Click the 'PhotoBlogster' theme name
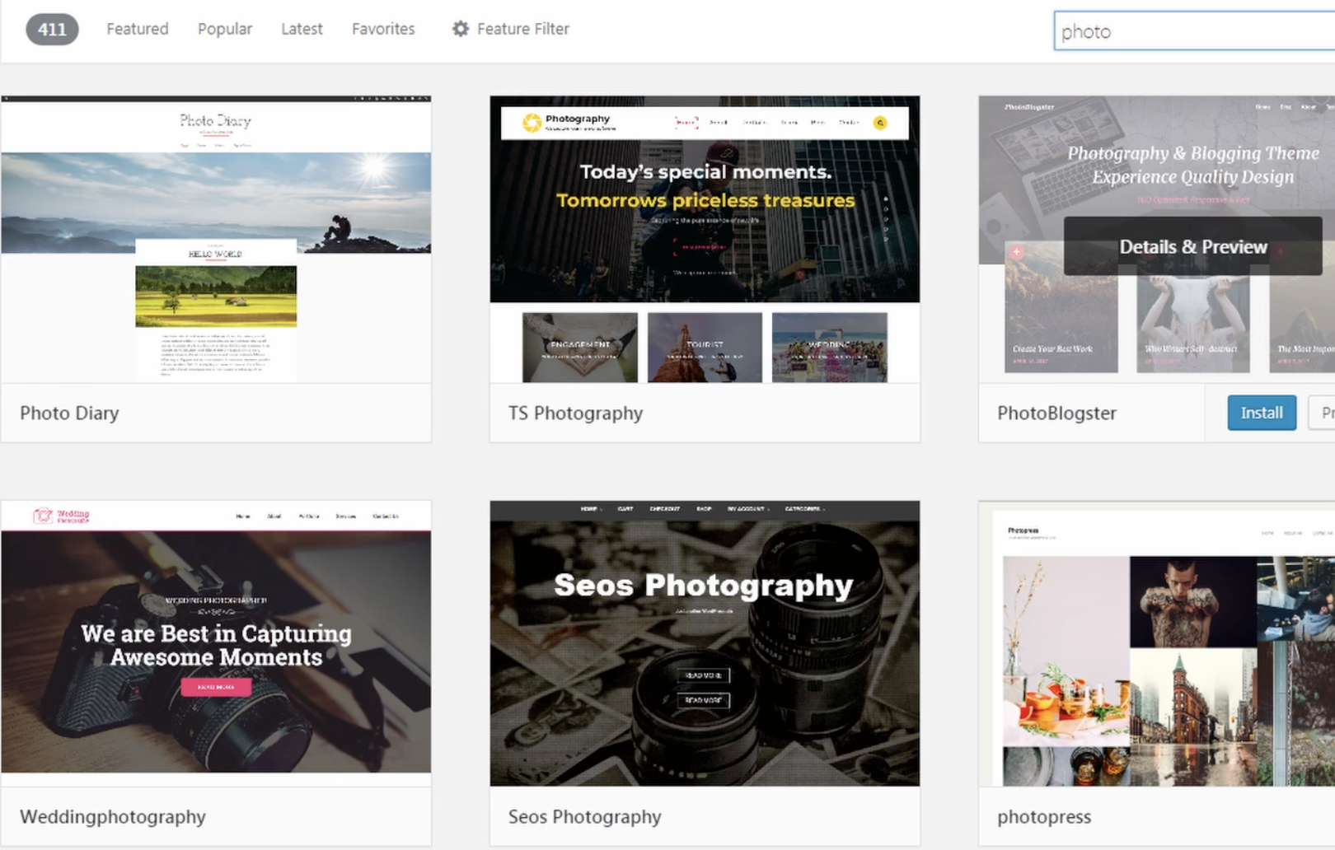 [x=1056, y=413]
